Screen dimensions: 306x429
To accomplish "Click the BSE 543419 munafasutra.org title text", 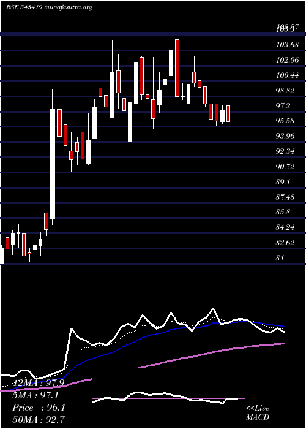I will [x=49, y=7].
